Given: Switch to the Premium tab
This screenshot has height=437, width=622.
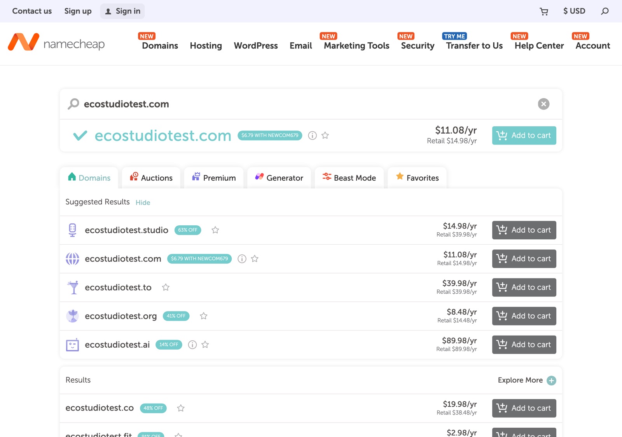Looking at the screenshot, I should click(214, 178).
